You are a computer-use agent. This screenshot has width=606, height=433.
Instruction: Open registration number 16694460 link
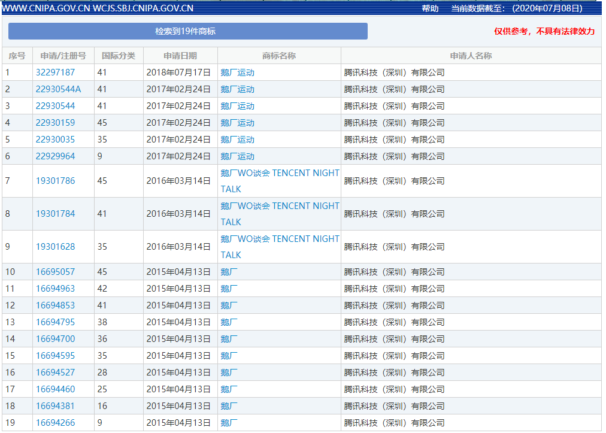tap(55, 389)
